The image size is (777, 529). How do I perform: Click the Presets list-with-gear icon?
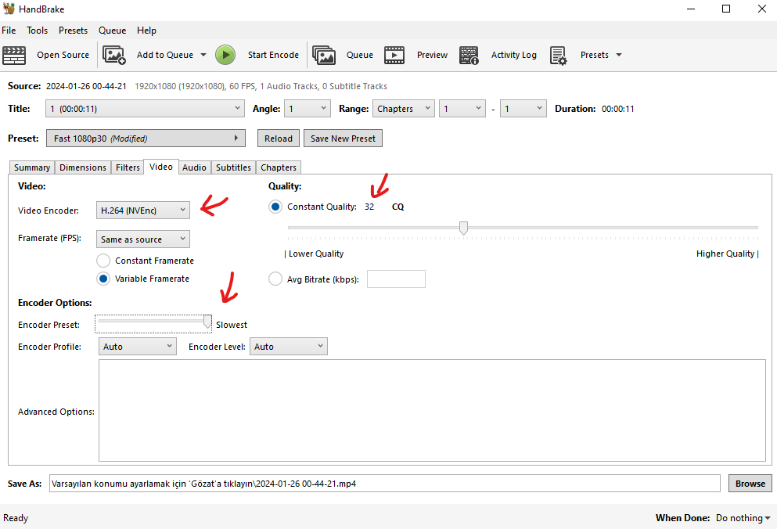(558, 56)
